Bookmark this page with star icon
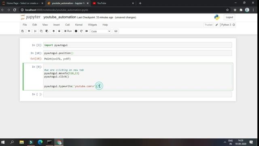The width and height of the screenshot is (259, 146). click(227, 10)
